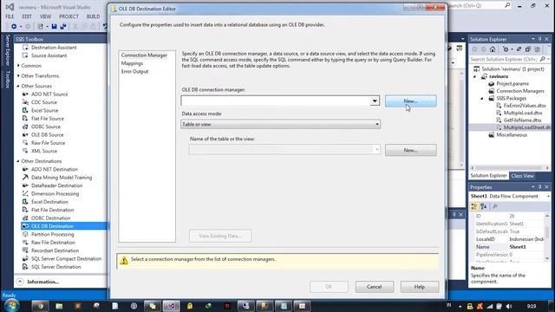Click the Save icon in Visual Studio toolbar

54,27
